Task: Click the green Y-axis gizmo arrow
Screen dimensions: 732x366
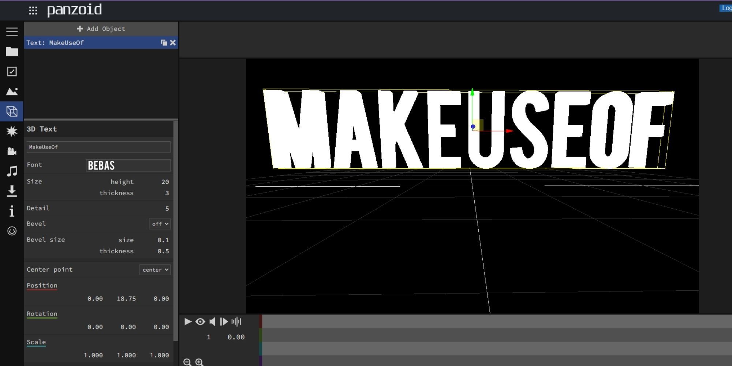Action: click(x=473, y=92)
